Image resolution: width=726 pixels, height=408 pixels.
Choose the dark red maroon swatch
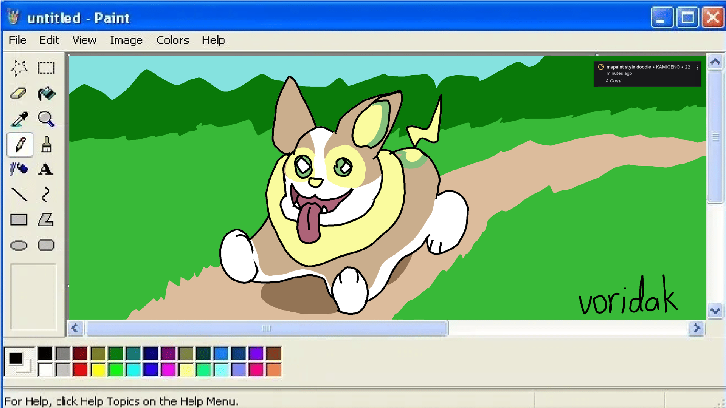[x=80, y=354]
